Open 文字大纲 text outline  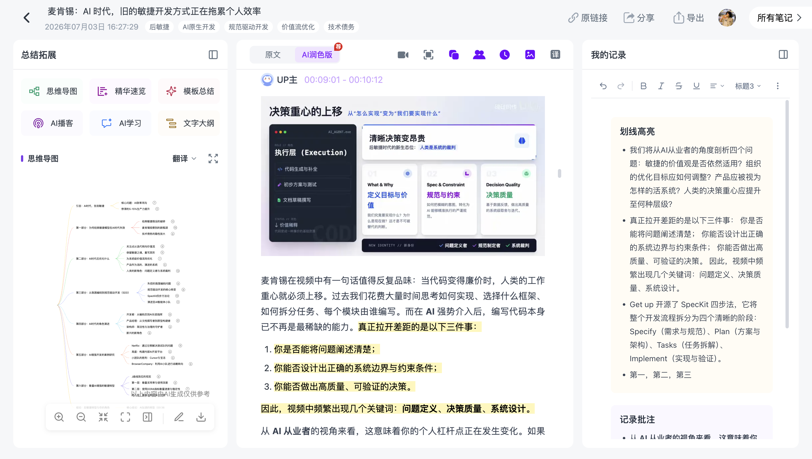pos(189,123)
